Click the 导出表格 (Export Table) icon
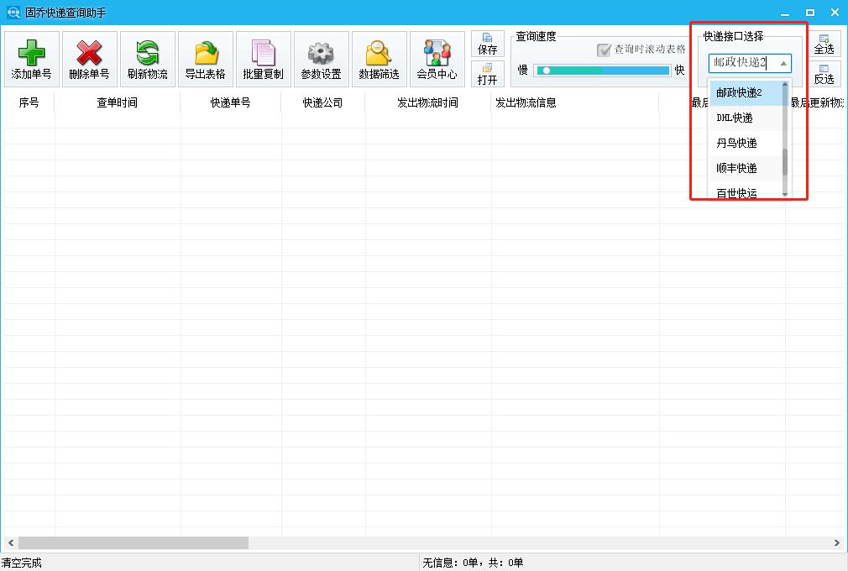This screenshot has width=848, height=571. (x=205, y=58)
